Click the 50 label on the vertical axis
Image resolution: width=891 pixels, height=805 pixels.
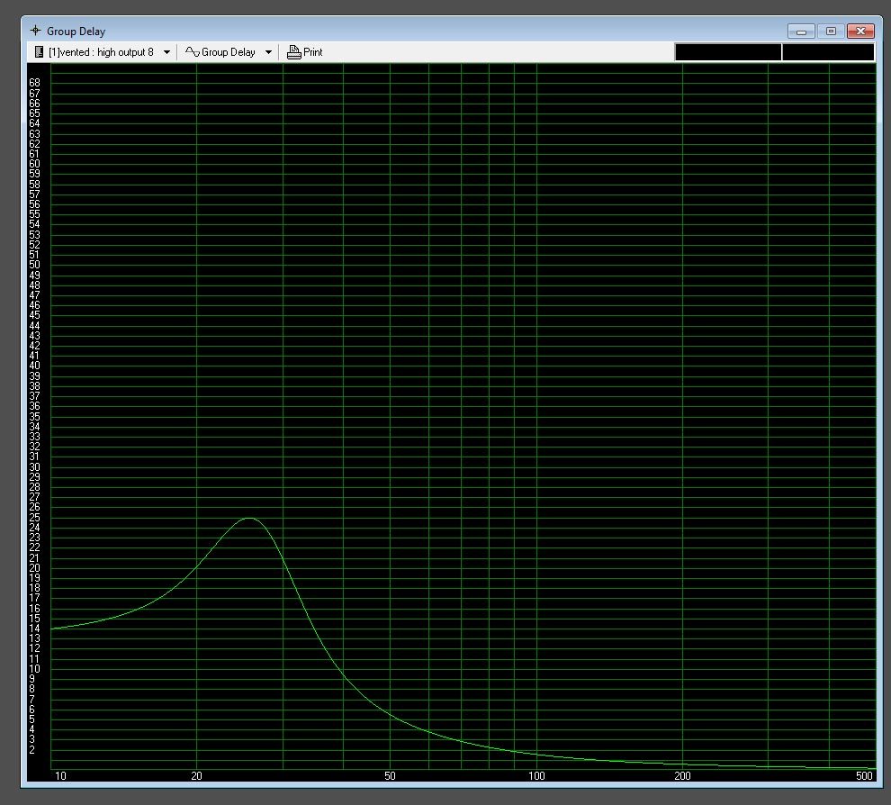point(35,265)
